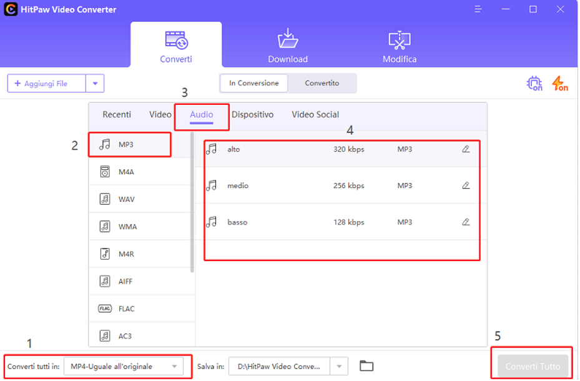
Task: Open the Converti tutti in dropdown
Action: [124, 367]
